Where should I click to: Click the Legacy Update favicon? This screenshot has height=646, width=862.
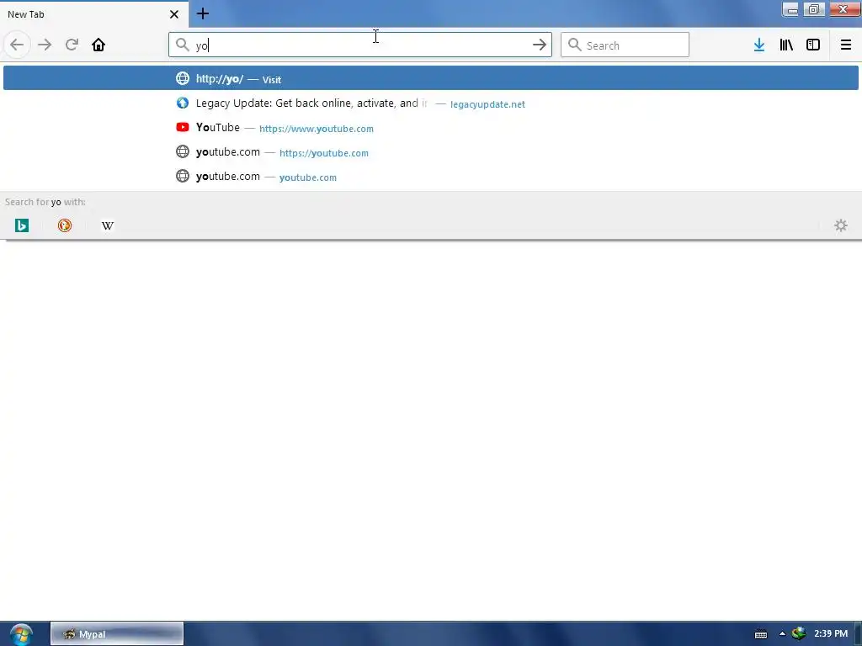pyautogui.click(x=183, y=103)
